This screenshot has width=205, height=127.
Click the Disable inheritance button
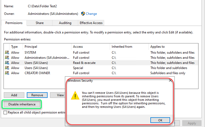[x=22, y=104]
